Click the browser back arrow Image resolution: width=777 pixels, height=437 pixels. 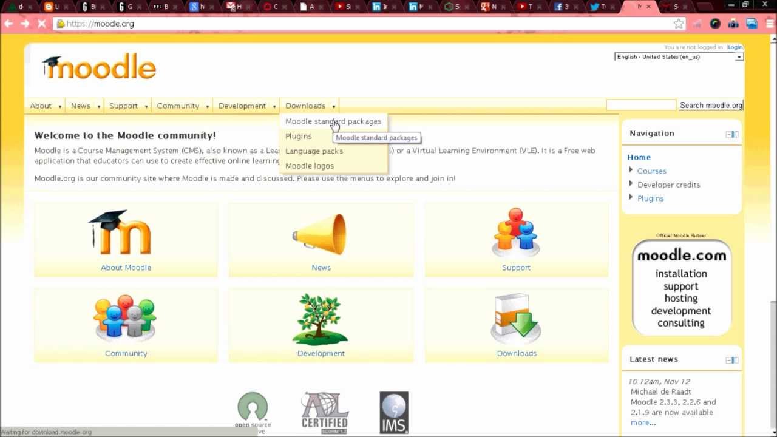tap(8, 24)
